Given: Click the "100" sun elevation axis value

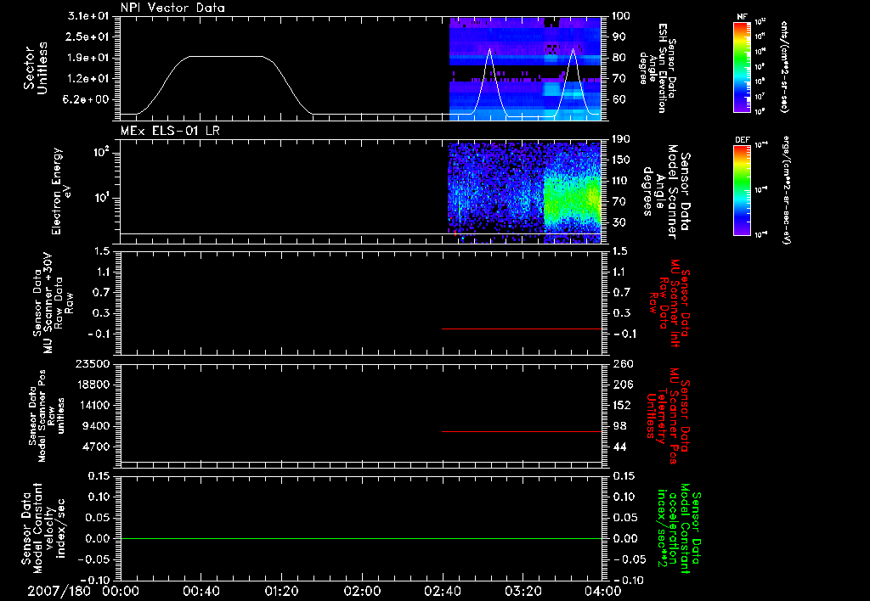Looking at the screenshot, I should tap(621, 15).
